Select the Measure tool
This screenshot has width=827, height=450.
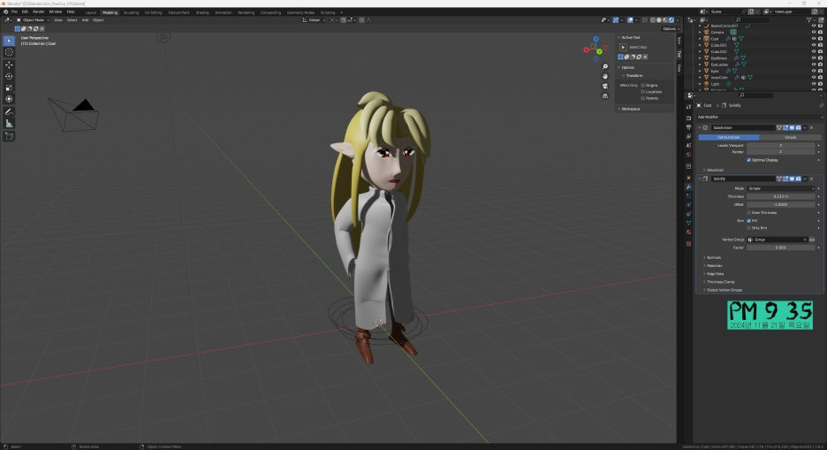click(x=10, y=124)
